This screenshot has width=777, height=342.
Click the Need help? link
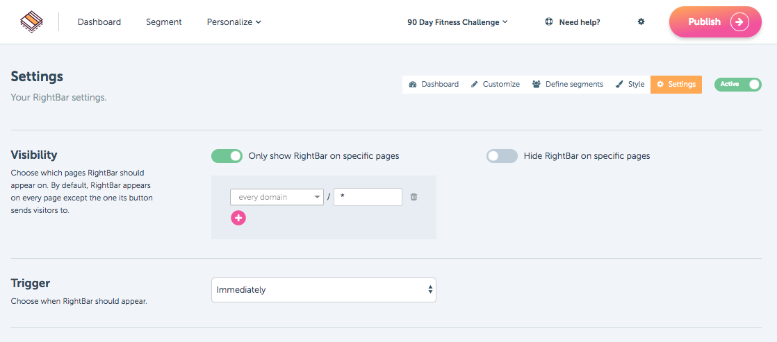[580, 22]
